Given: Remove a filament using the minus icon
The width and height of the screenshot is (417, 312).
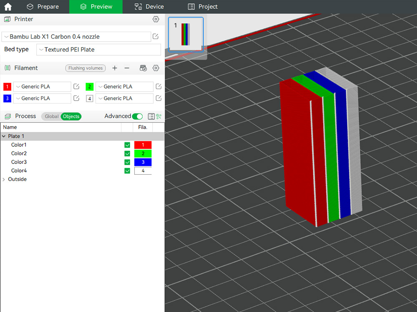Looking at the screenshot, I should pos(127,68).
